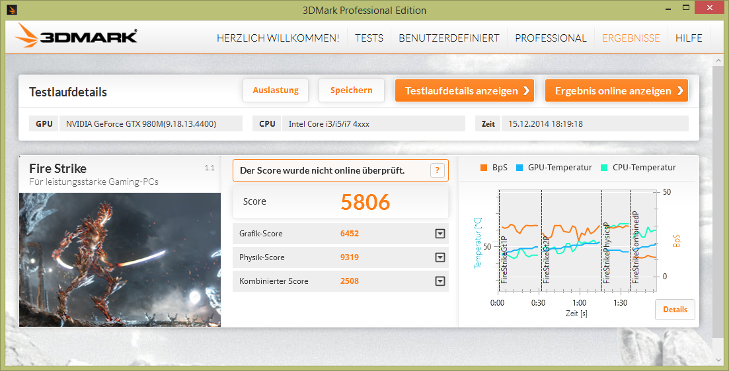Click the Kombinierter Score value 2508
The width and height of the screenshot is (729, 371).
pos(350,281)
